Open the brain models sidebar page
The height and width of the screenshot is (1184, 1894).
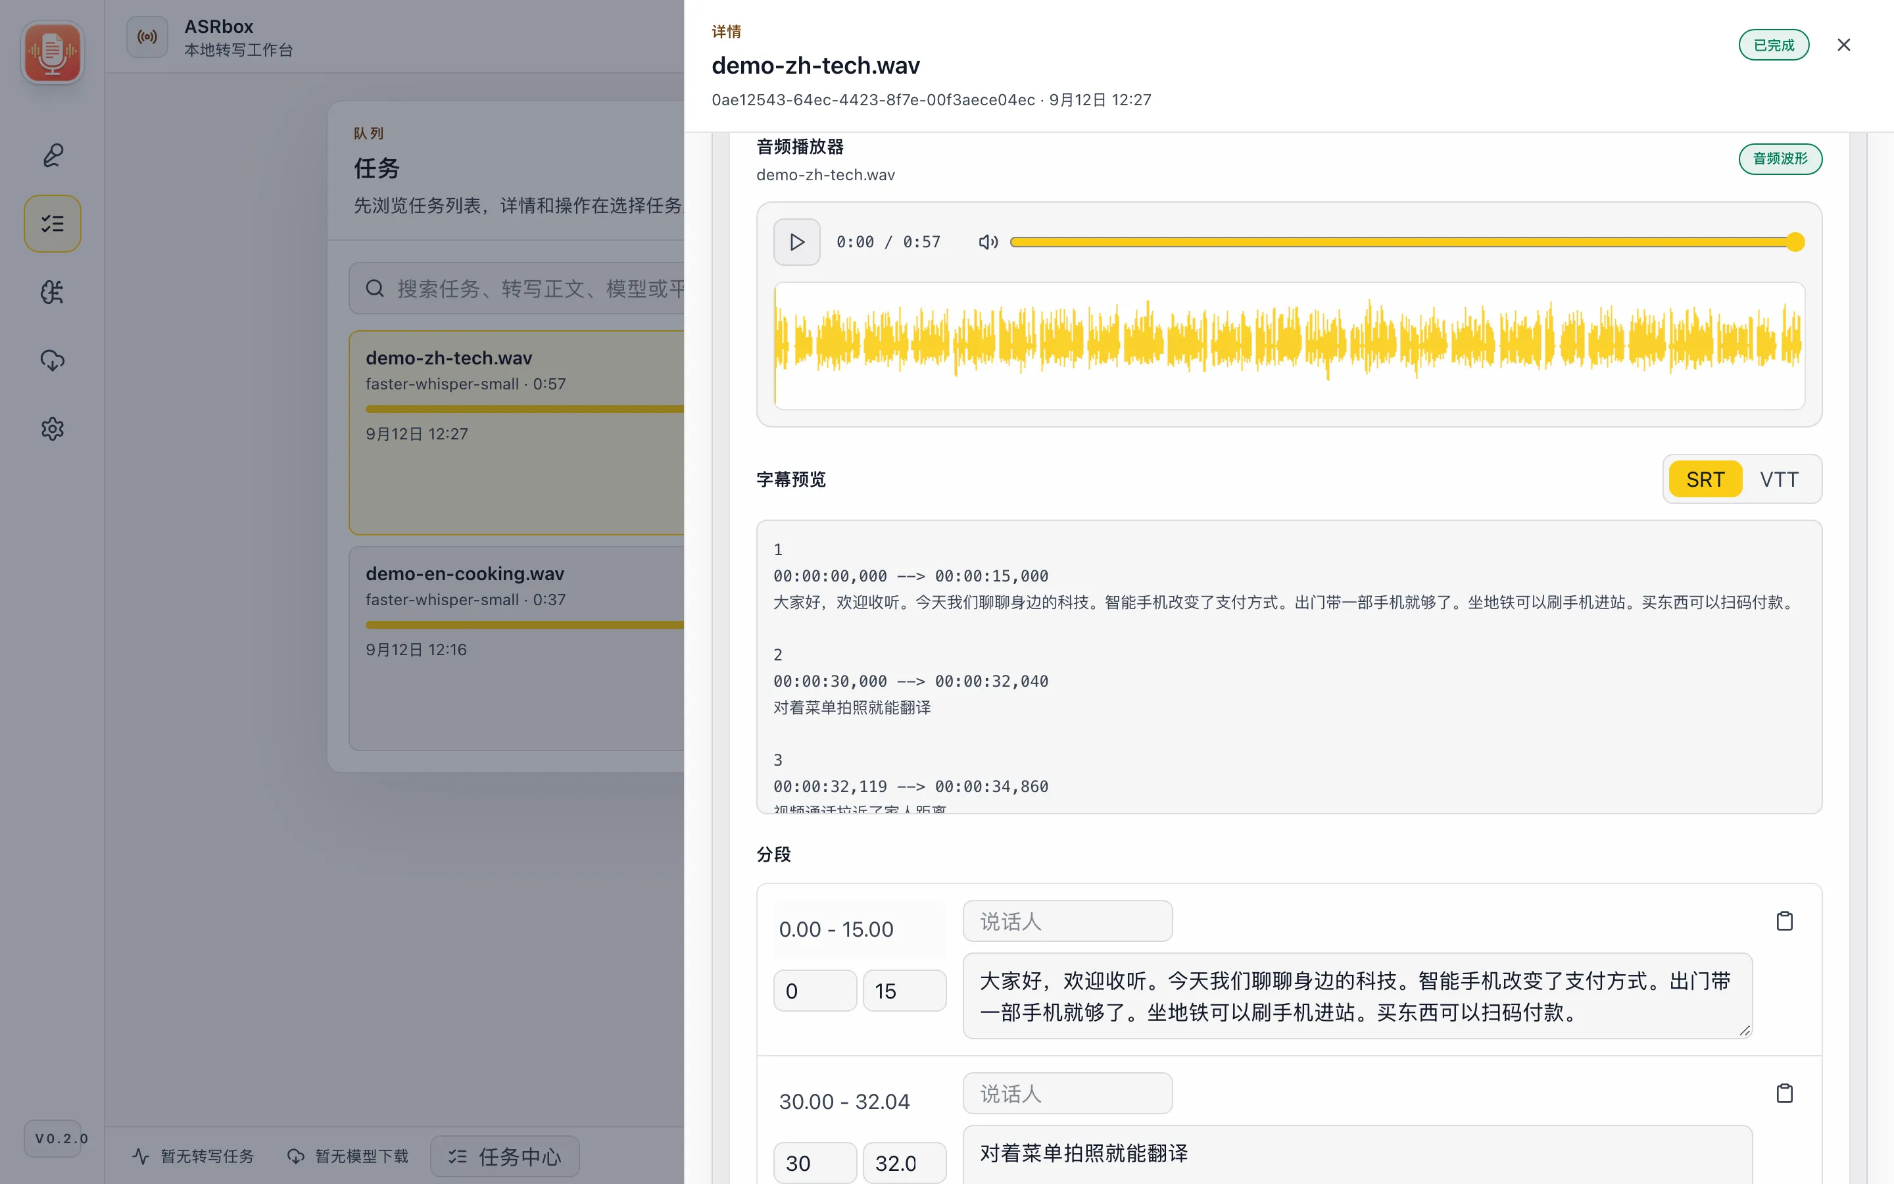click(x=53, y=292)
